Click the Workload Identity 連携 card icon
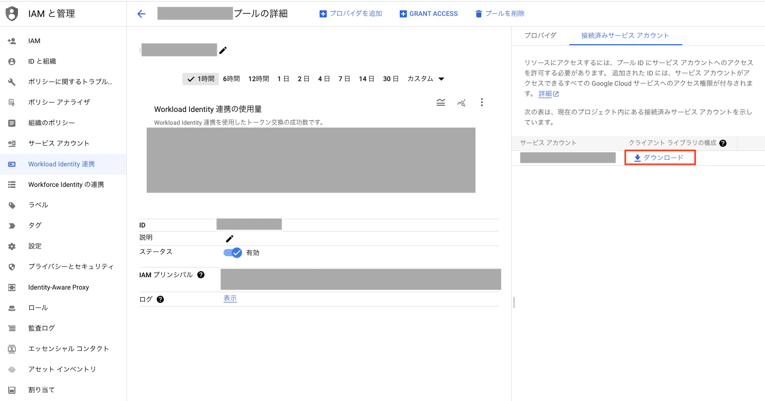 tap(12, 164)
